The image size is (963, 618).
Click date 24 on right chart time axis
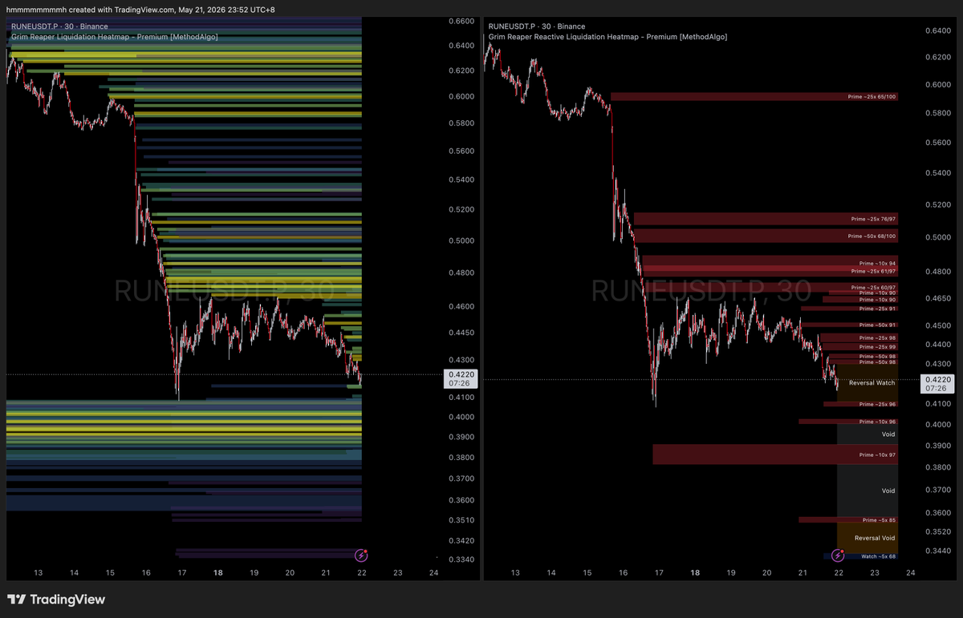911,573
